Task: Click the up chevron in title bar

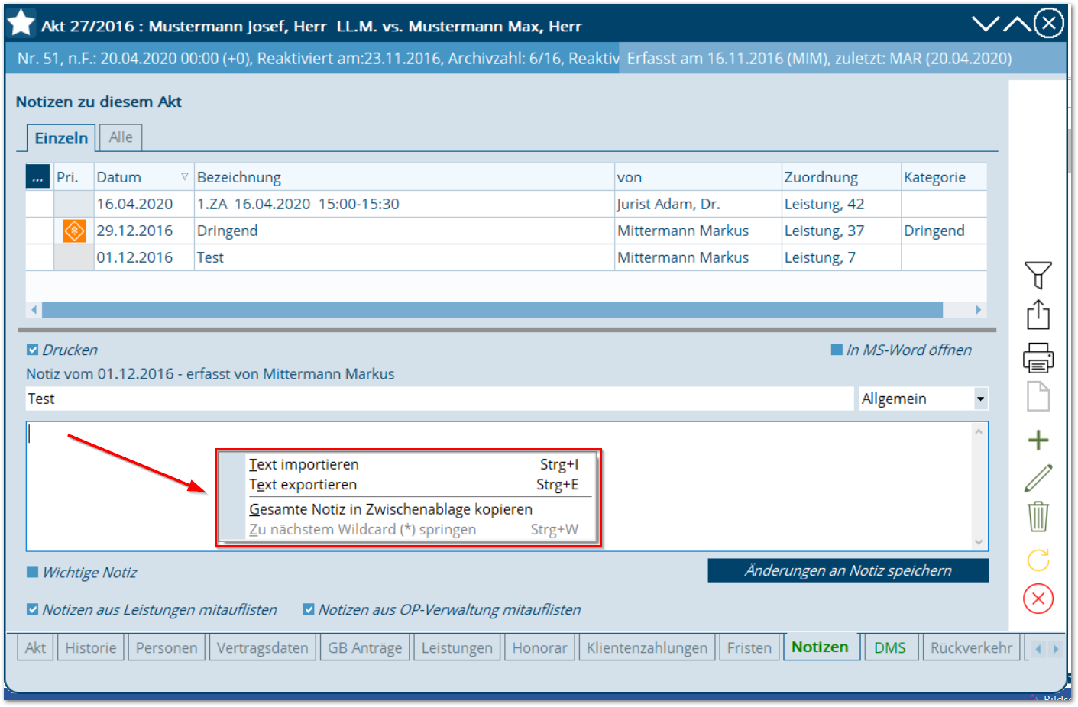Action: coord(1017,24)
